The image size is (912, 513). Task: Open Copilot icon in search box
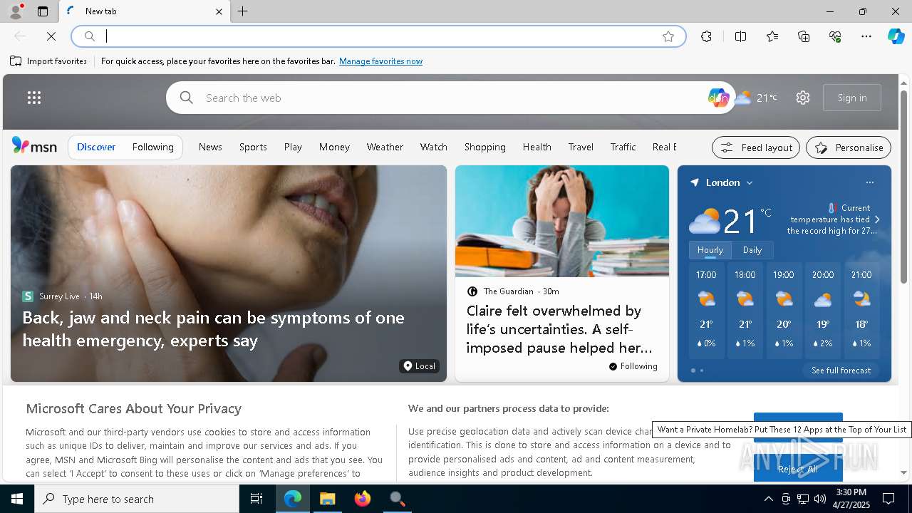coord(718,98)
